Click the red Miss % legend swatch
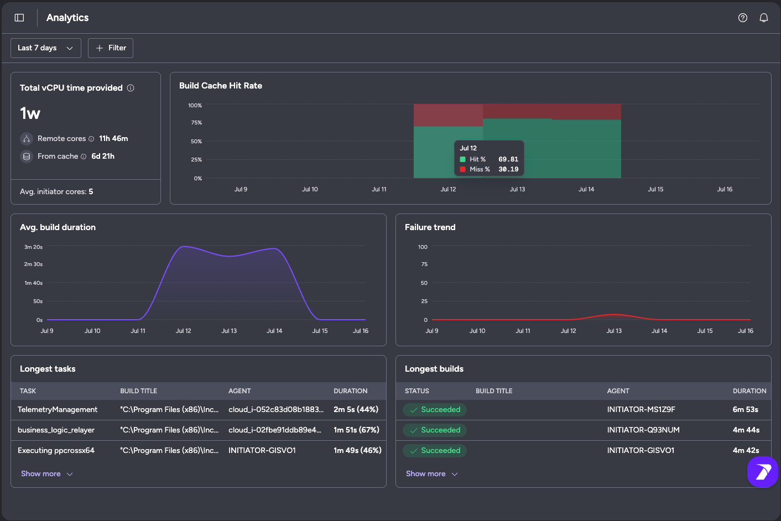 tap(462, 169)
